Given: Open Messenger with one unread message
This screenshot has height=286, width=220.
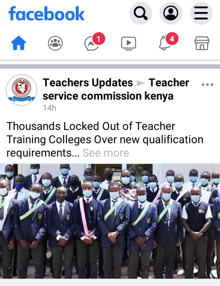Looking at the screenshot, I should coord(92,44).
